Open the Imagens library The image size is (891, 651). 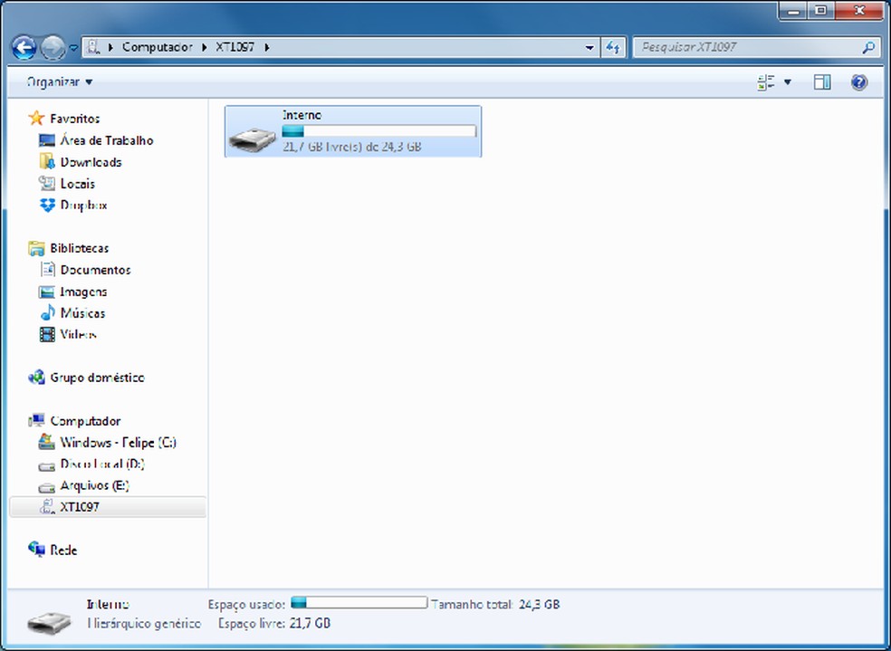[x=83, y=292]
